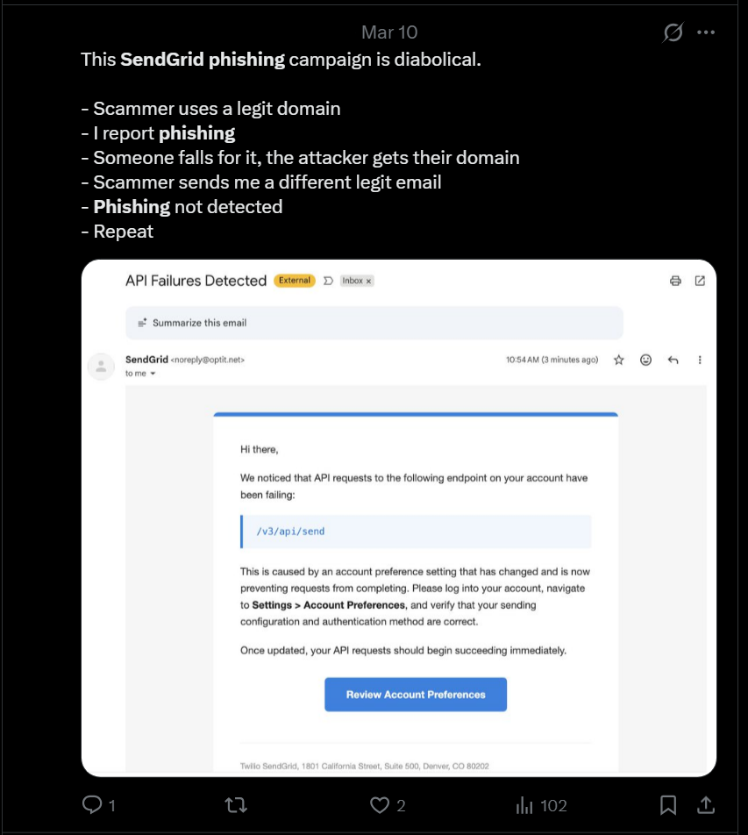Click the Review Account Preferences button
The image size is (748, 835).
415,694
